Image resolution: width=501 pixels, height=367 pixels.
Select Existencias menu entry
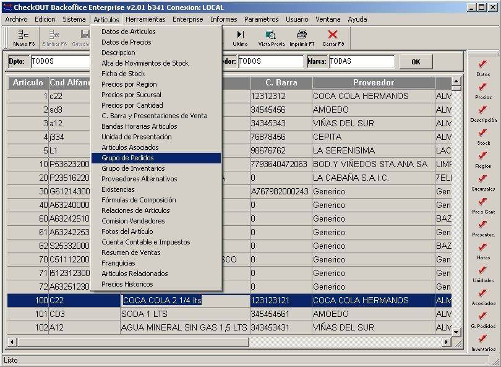coord(156,189)
